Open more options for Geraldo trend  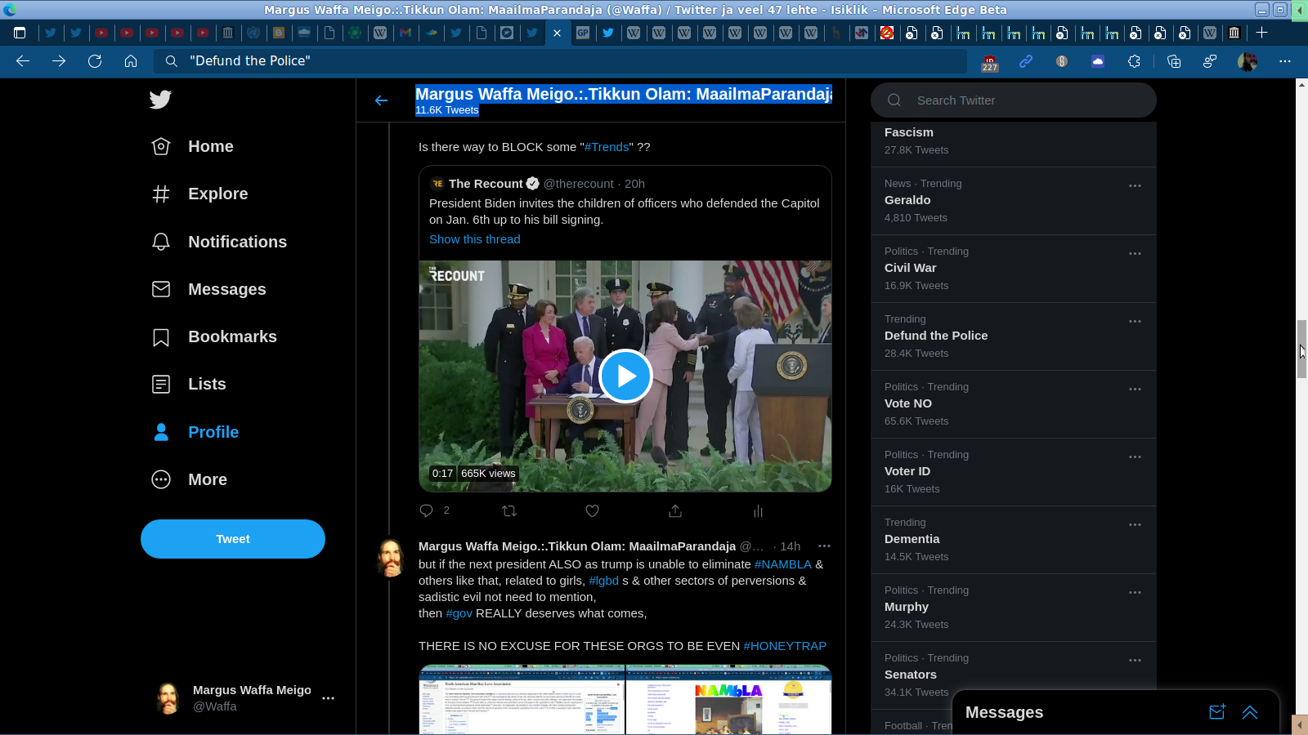(x=1135, y=186)
